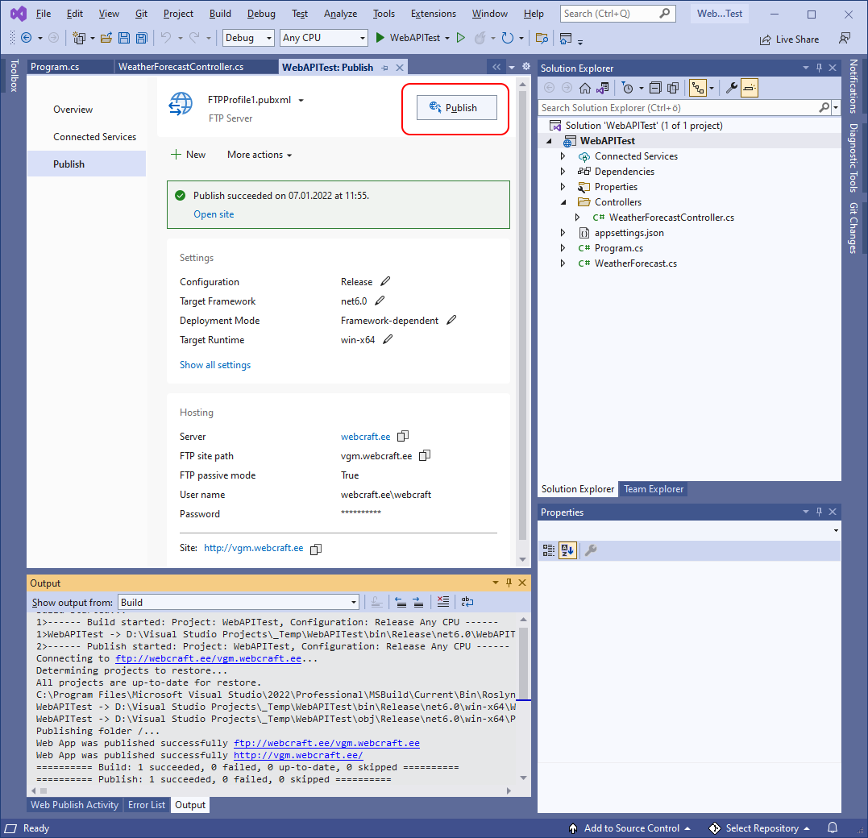Screen dimensions: 868x838
Task: Toggle word wrap in Output window
Action: pyautogui.click(x=467, y=602)
